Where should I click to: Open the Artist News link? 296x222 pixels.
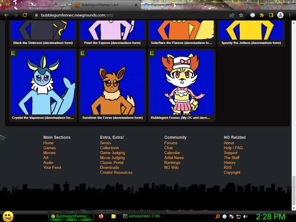[174, 158]
